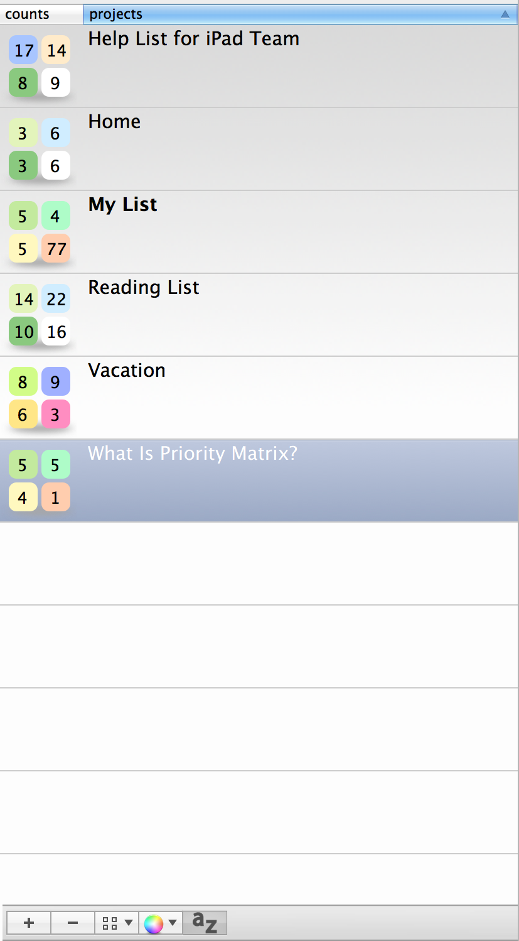Click the 22 count badge in Reading List
Image resolution: width=519 pixels, height=941 pixels.
(x=56, y=299)
